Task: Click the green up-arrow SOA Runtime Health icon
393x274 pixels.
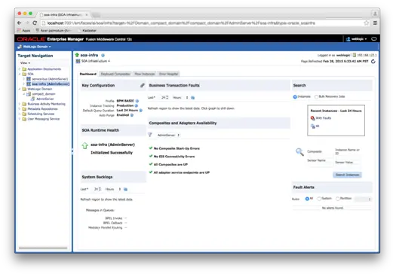Action: point(84,145)
